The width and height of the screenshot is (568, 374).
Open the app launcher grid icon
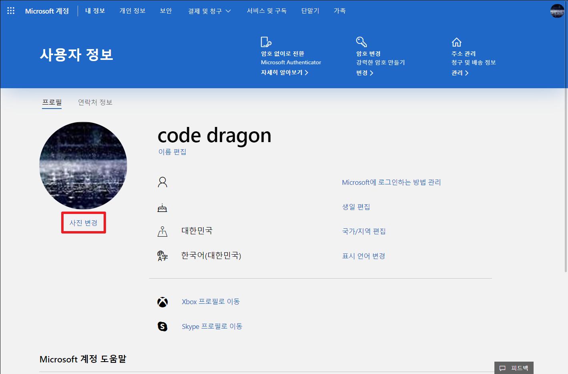coord(11,11)
